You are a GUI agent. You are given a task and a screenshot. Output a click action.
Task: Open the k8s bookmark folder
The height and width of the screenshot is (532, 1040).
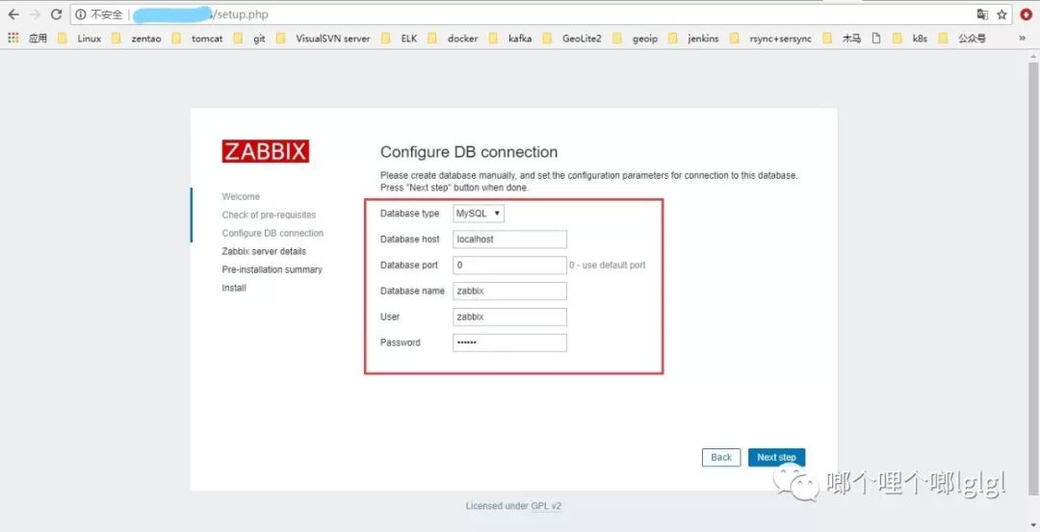pyautogui.click(x=910, y=38)
